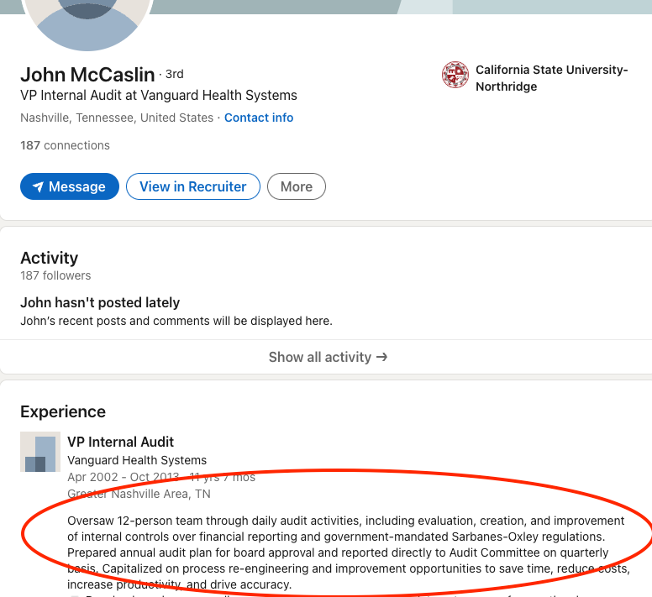
Task: Click the John McCaslin name heading
Action: (87, 75)
